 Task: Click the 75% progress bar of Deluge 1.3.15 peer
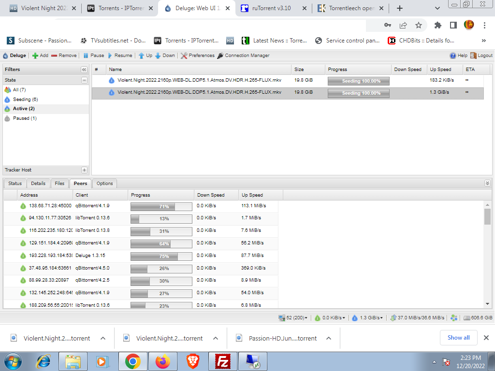click(161, 256)
